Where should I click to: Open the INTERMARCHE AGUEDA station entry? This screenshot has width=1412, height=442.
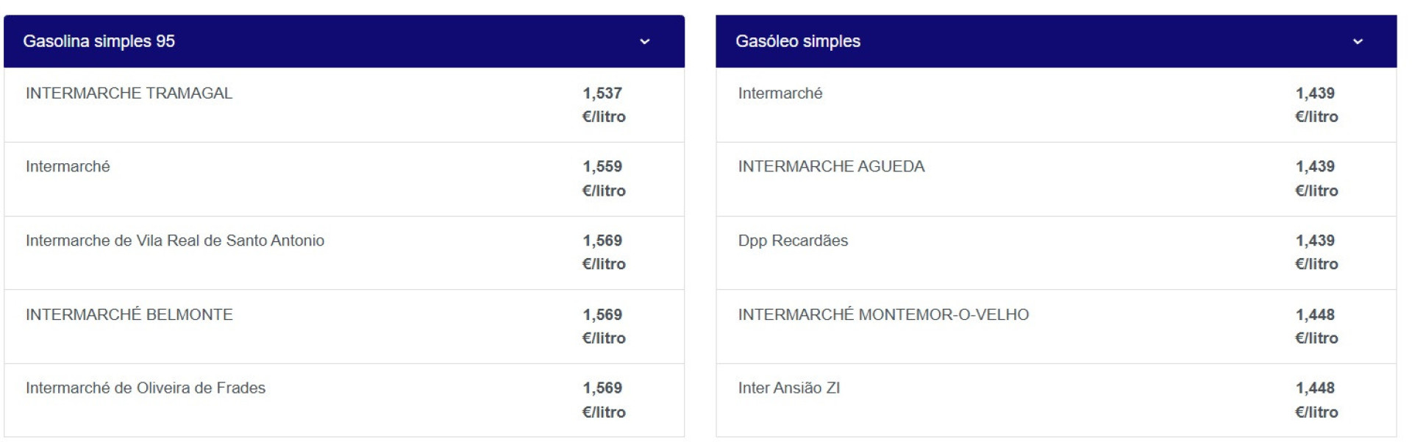(x=831, y=167)
